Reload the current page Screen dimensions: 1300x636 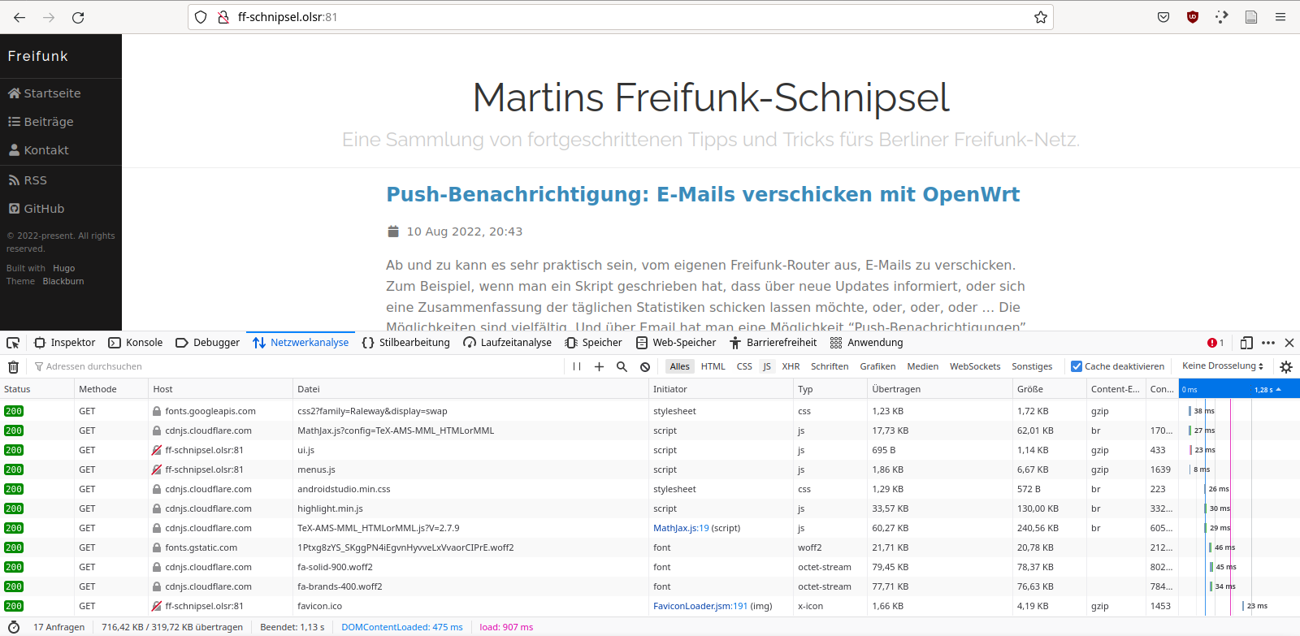tap(78, 17)
